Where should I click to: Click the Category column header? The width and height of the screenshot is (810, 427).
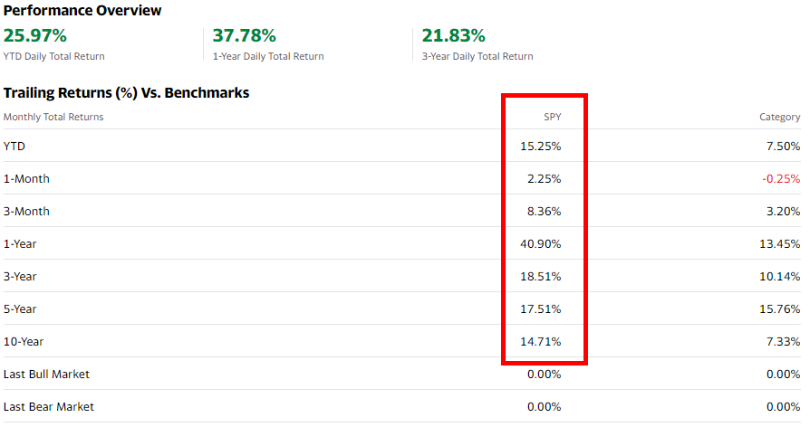click(x=779, y=117)
